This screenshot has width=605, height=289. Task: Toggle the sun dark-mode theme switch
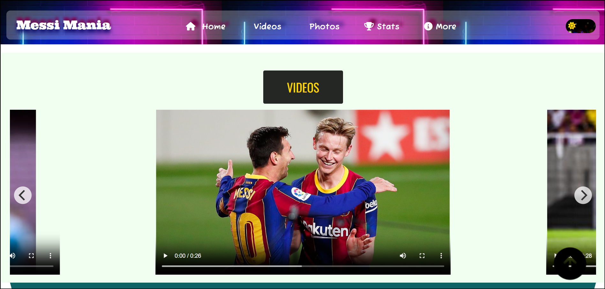(x=580, y=26)
